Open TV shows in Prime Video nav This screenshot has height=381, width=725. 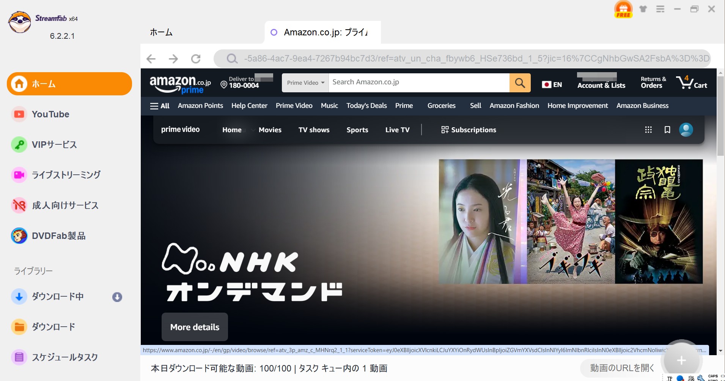click(314, 130)
